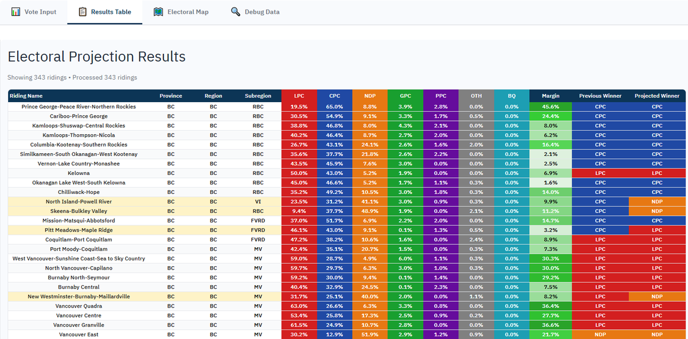Click the 45.6% margin cell
The image size is (688, 339).
[x=551, y=107]
